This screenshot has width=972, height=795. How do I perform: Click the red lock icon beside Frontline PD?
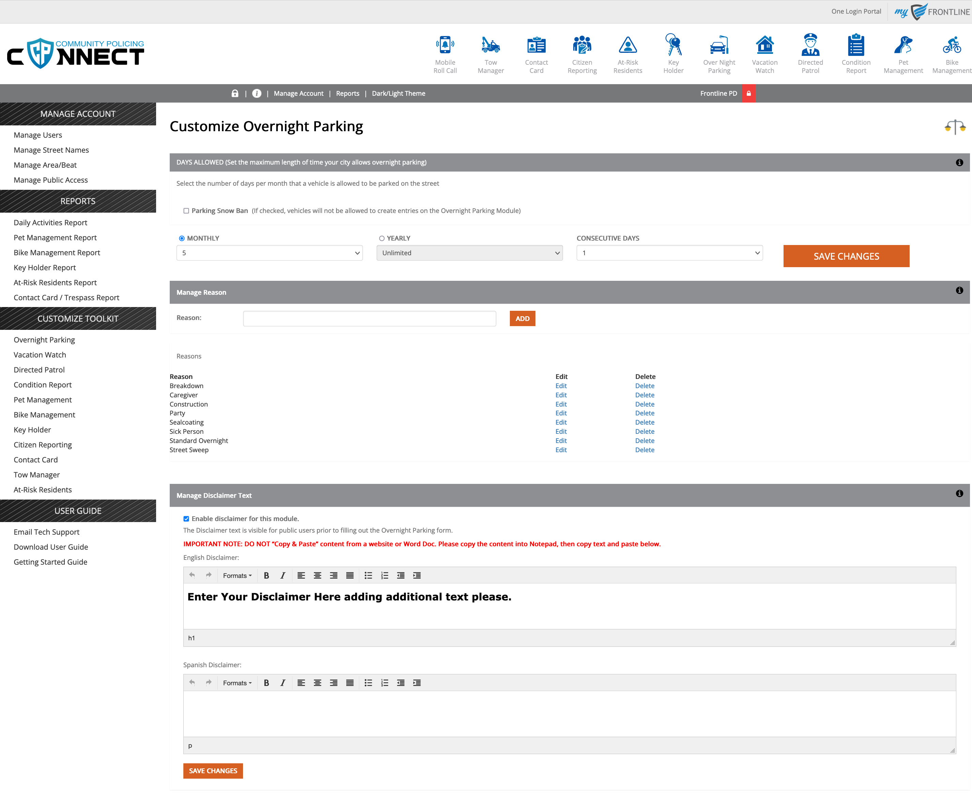(x=748, y=93)
